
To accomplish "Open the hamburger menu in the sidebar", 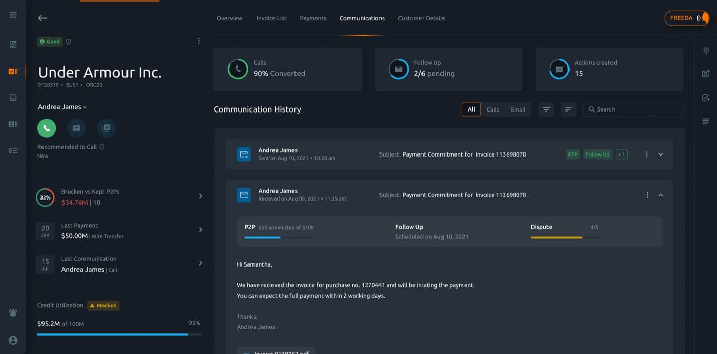I will 13,15.
